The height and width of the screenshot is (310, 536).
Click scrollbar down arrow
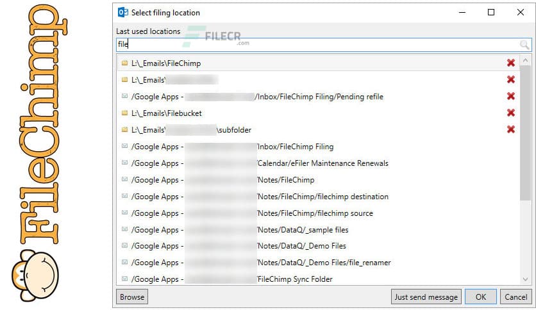click(525, 279)
